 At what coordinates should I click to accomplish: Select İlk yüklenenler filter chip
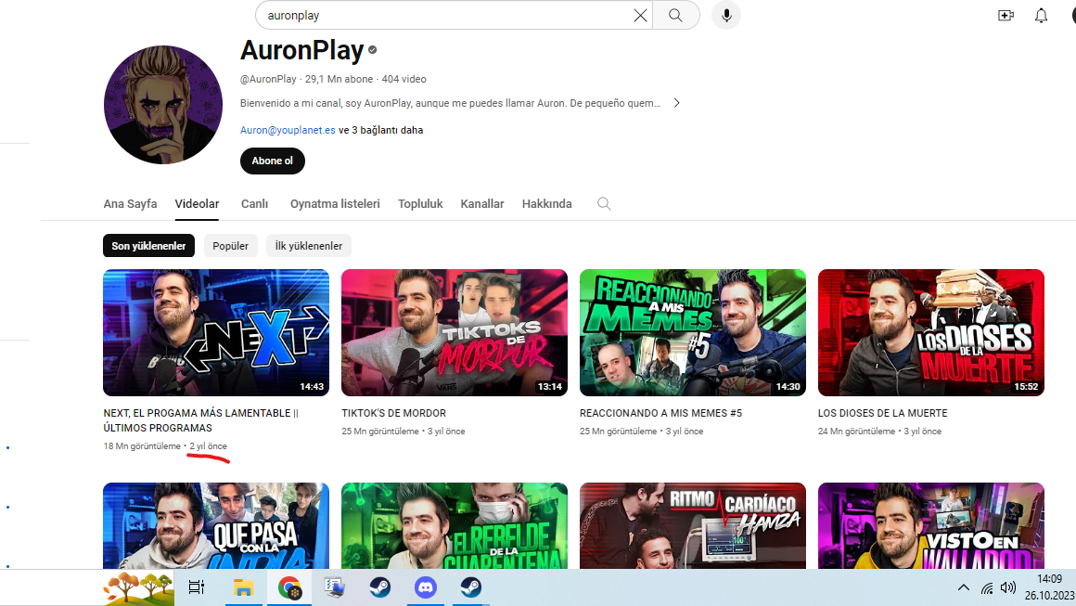(309, 246)
